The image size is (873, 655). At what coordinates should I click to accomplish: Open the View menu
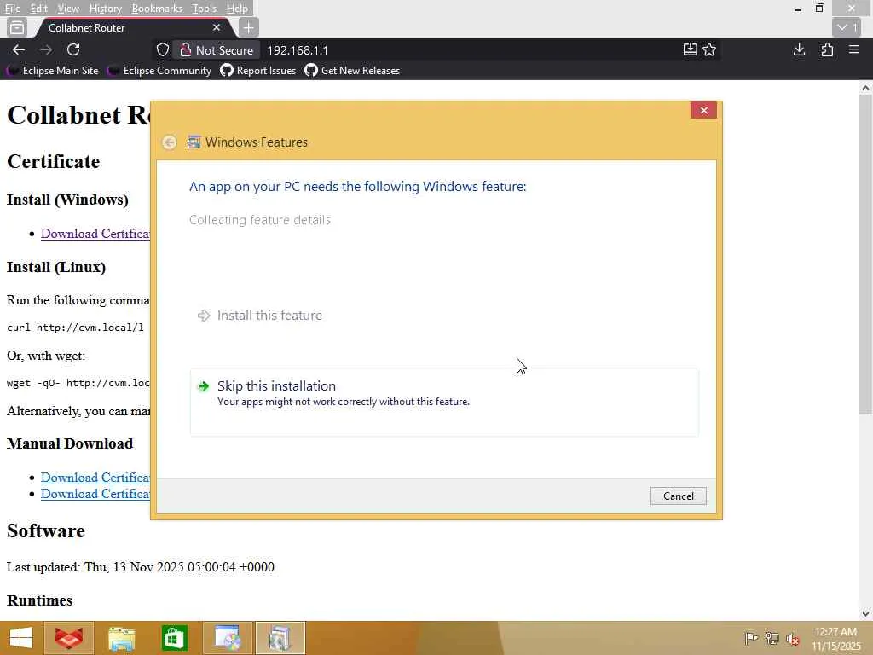pos(68,9)
